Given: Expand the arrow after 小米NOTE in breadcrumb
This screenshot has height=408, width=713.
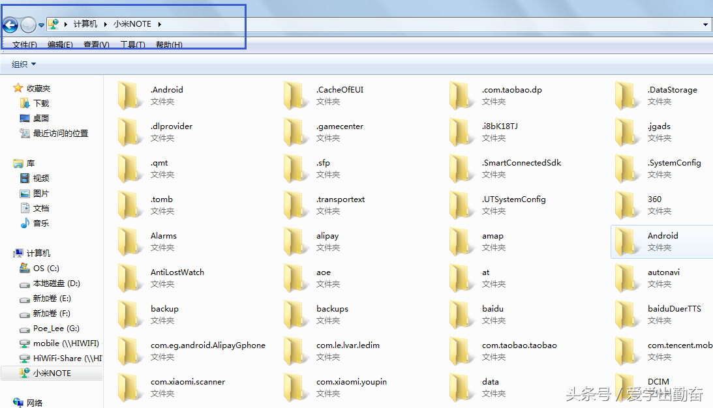Looking at the screenshot, I should click(160, 24).
